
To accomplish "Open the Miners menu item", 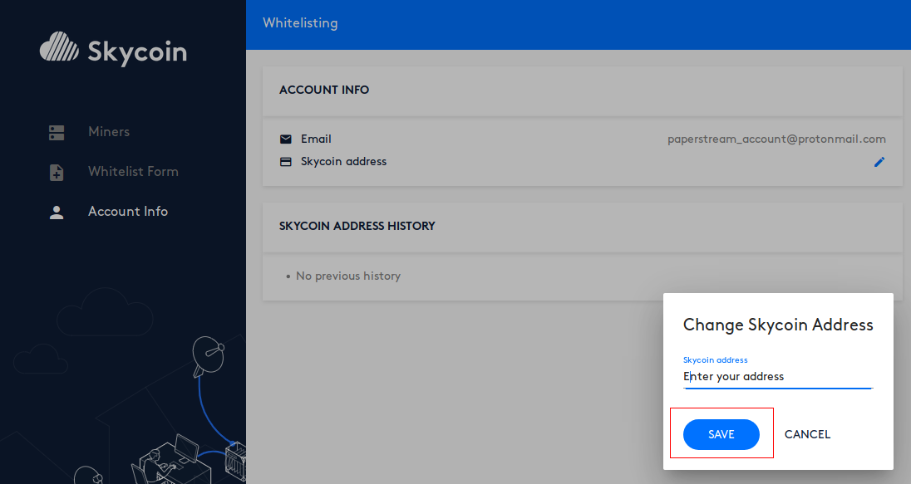I will 109,132.
